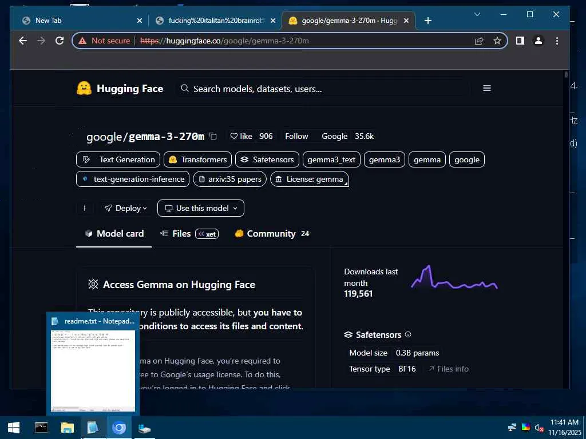
Task: Switch to the italian brainrot tab
Action: pos(215,21)
